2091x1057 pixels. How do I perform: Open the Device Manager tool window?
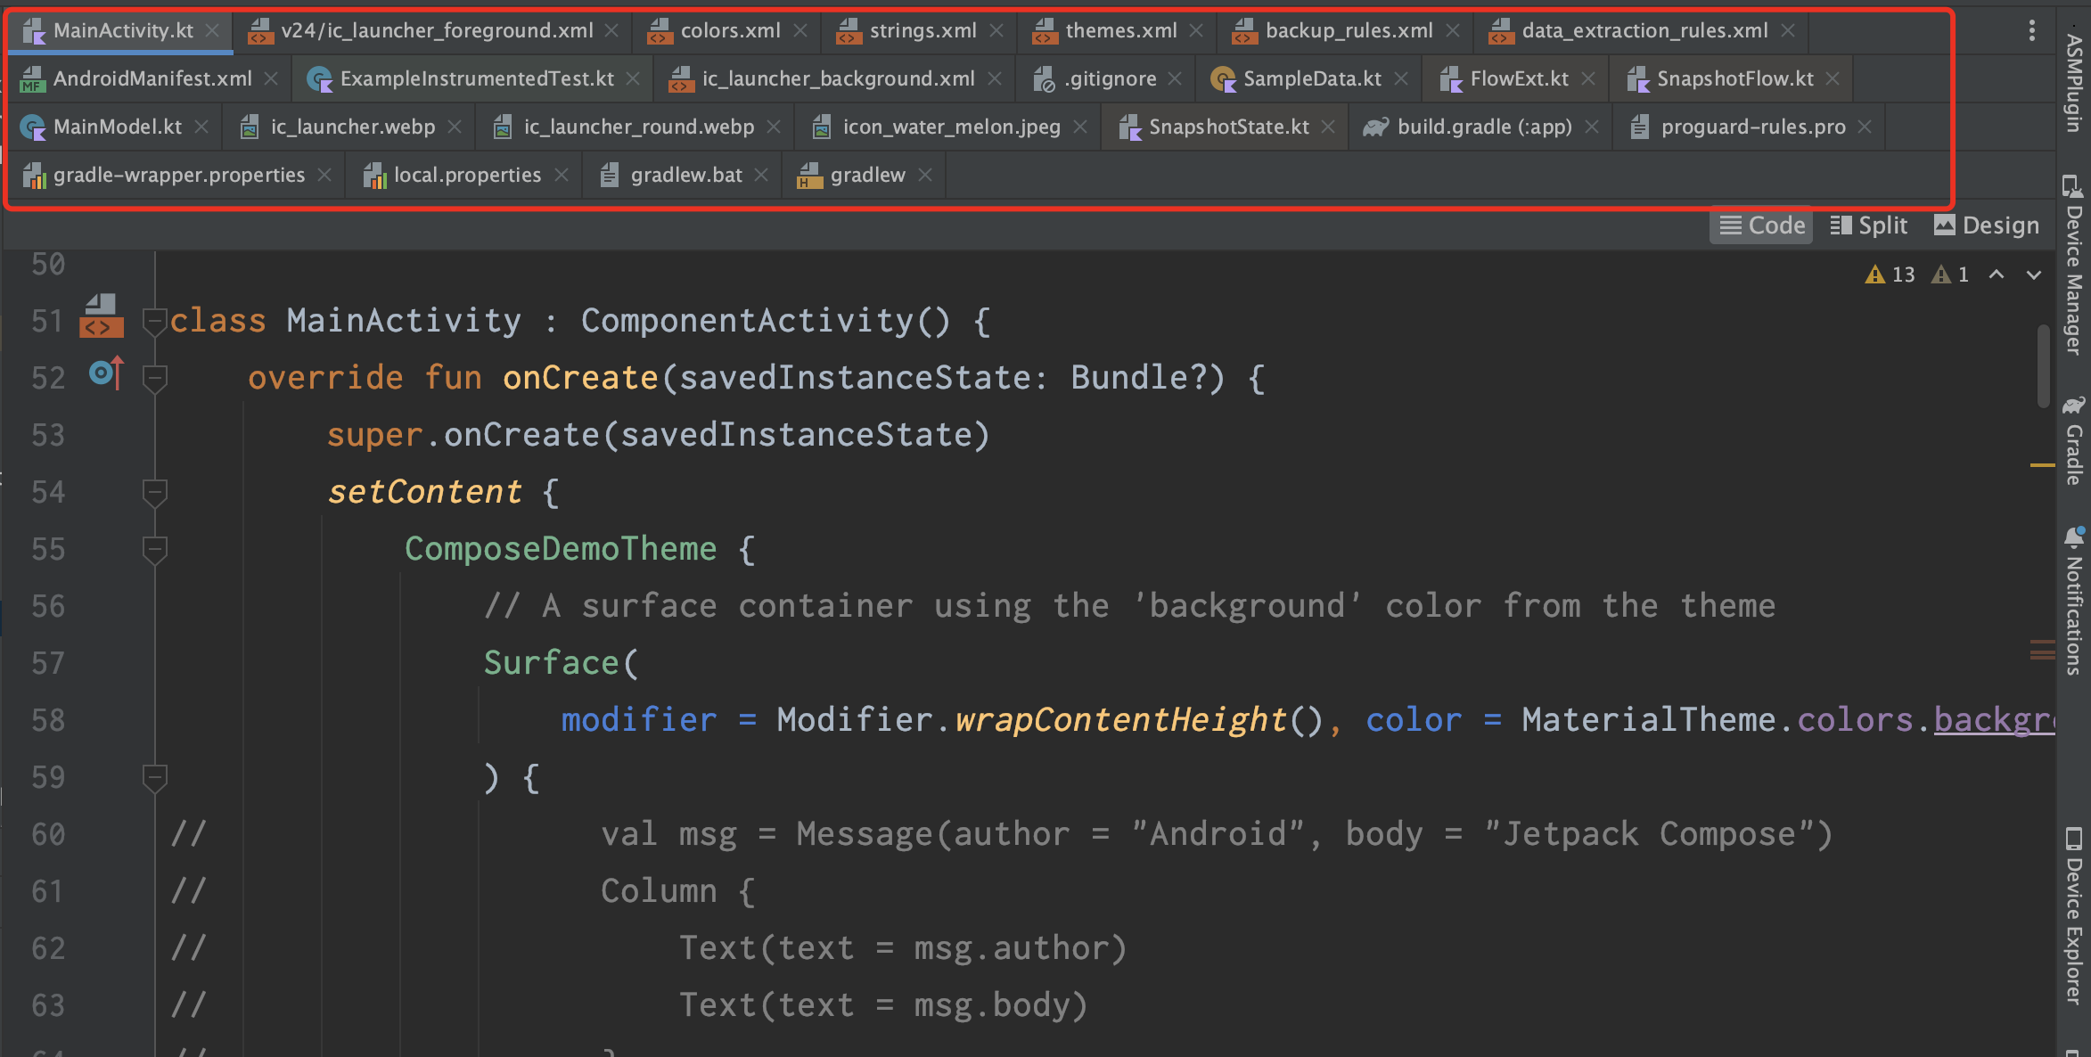click(x=2074, y=265)
